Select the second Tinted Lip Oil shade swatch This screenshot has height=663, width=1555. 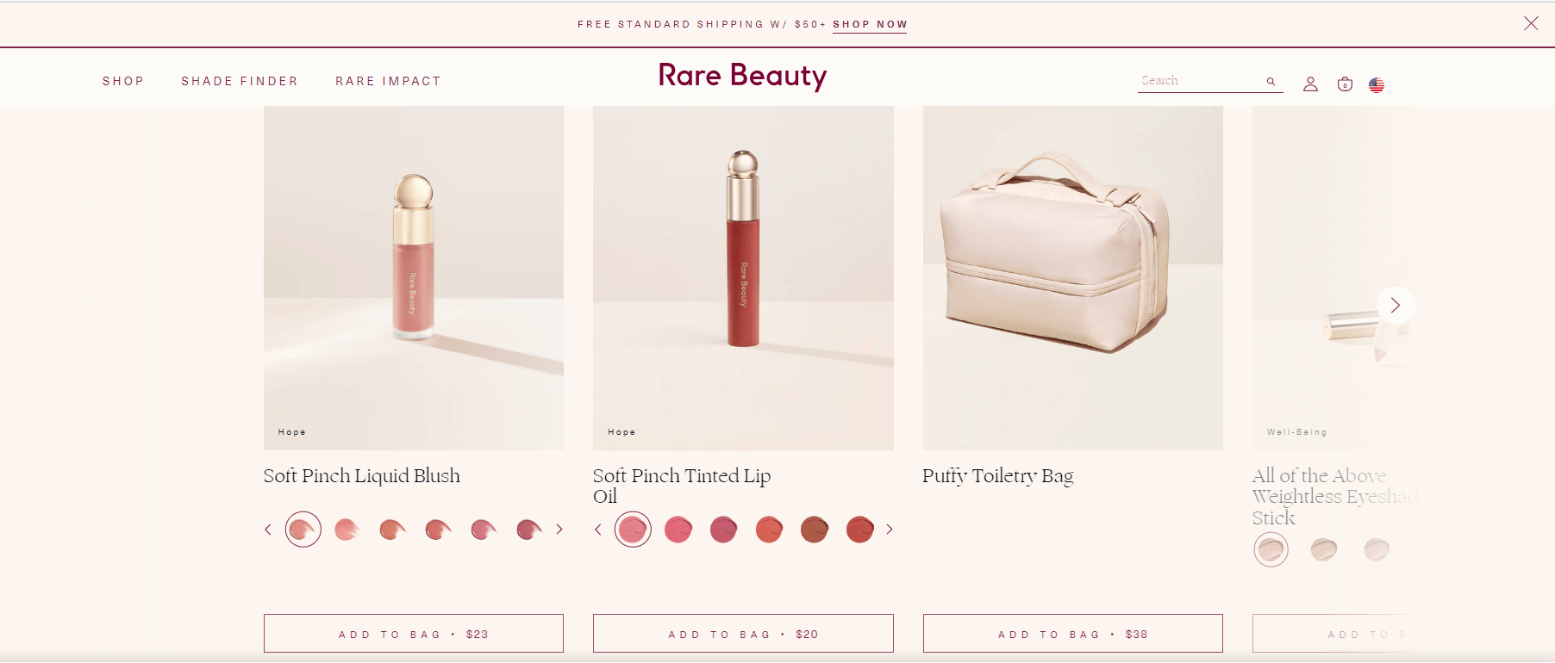[678, 530]
